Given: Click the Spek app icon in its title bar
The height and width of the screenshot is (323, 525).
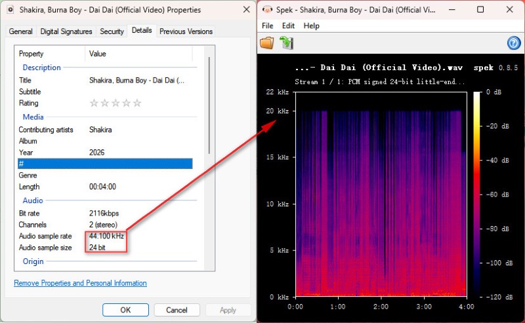Looking at the screenshot, I should click(267, 9).
